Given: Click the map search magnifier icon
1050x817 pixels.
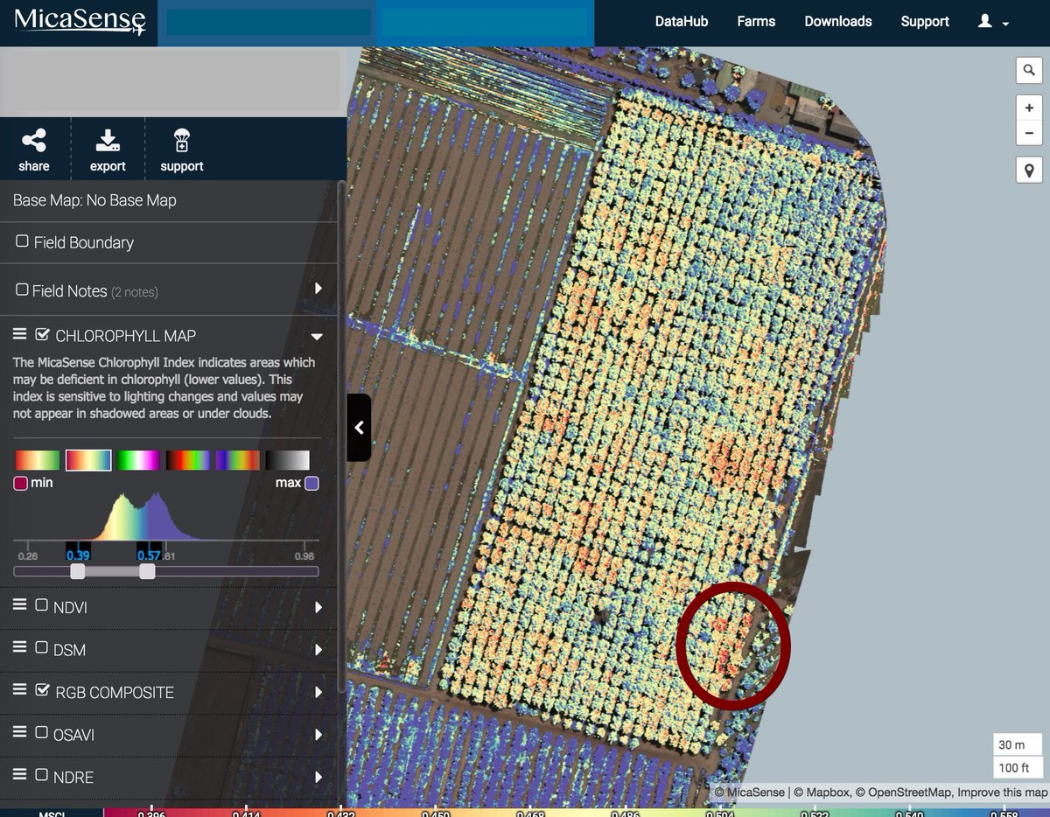Looking at the screenshot, I should click(x=1029, y=70).
